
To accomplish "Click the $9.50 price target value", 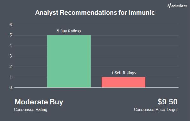I will [168, 102].
